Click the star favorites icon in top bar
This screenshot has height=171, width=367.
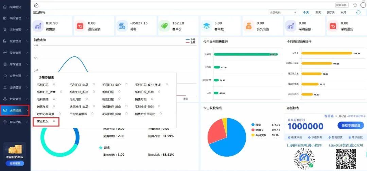tap(355, 5)
